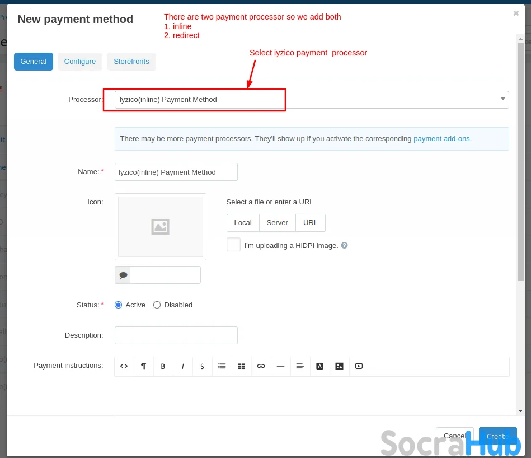Check the HiDPI image upload checkbox

point(234,245)
